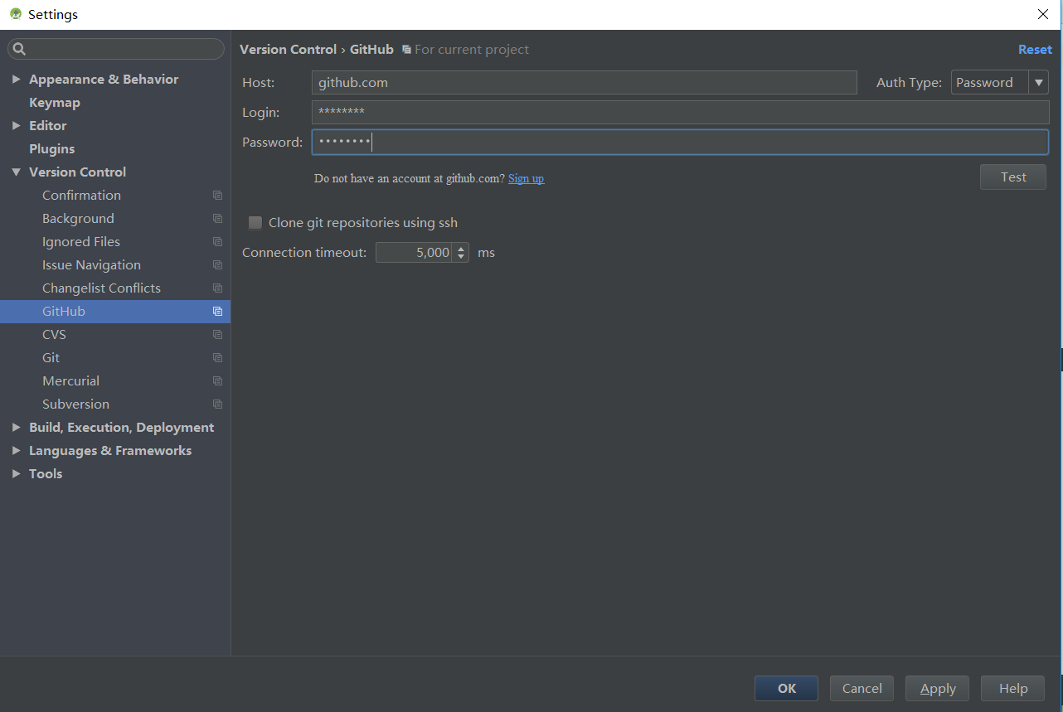Select CVS settings item
Viewport: 1063px width, 712px height.
54,335
